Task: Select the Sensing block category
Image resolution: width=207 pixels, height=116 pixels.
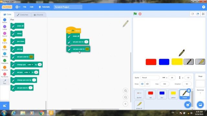Action: [x=5, y=54]
